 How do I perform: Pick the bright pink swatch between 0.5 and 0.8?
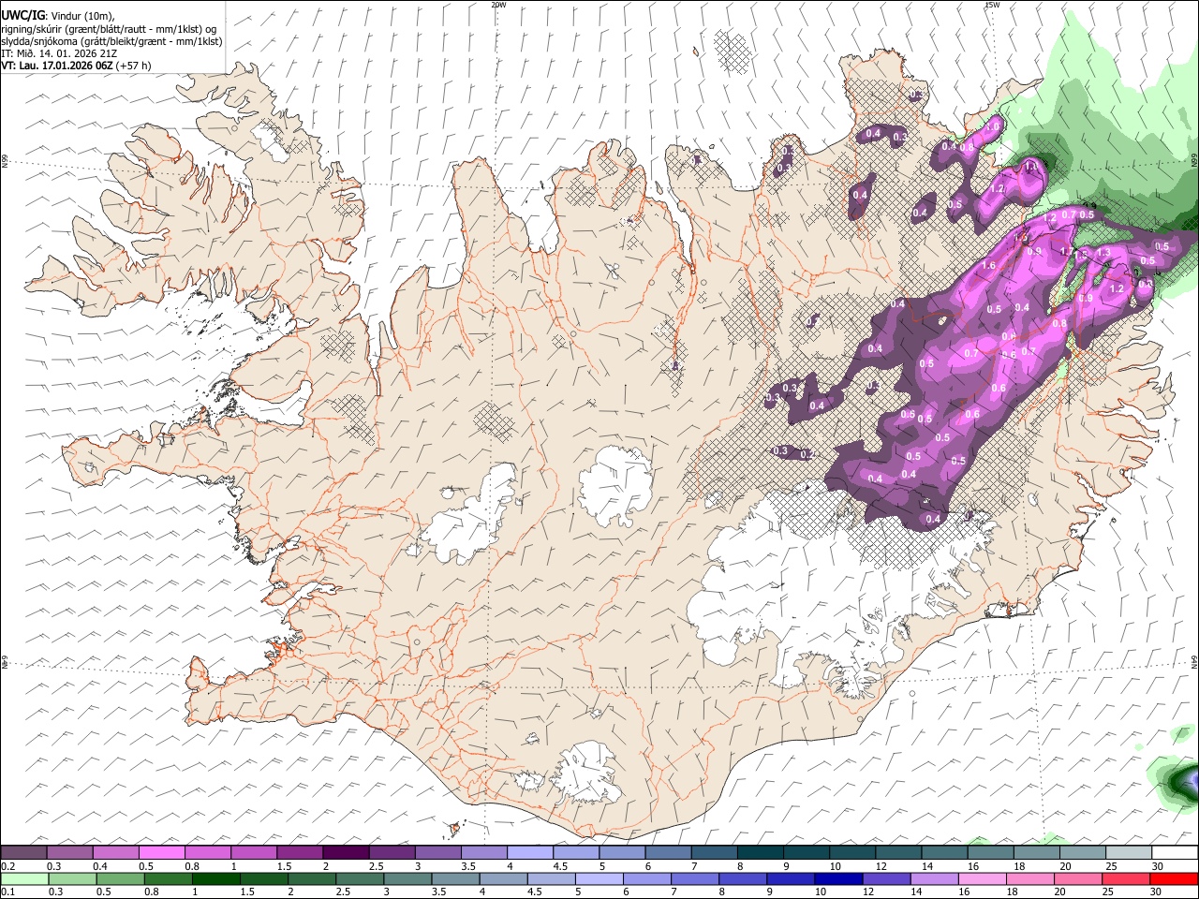(x=162, y=852)
